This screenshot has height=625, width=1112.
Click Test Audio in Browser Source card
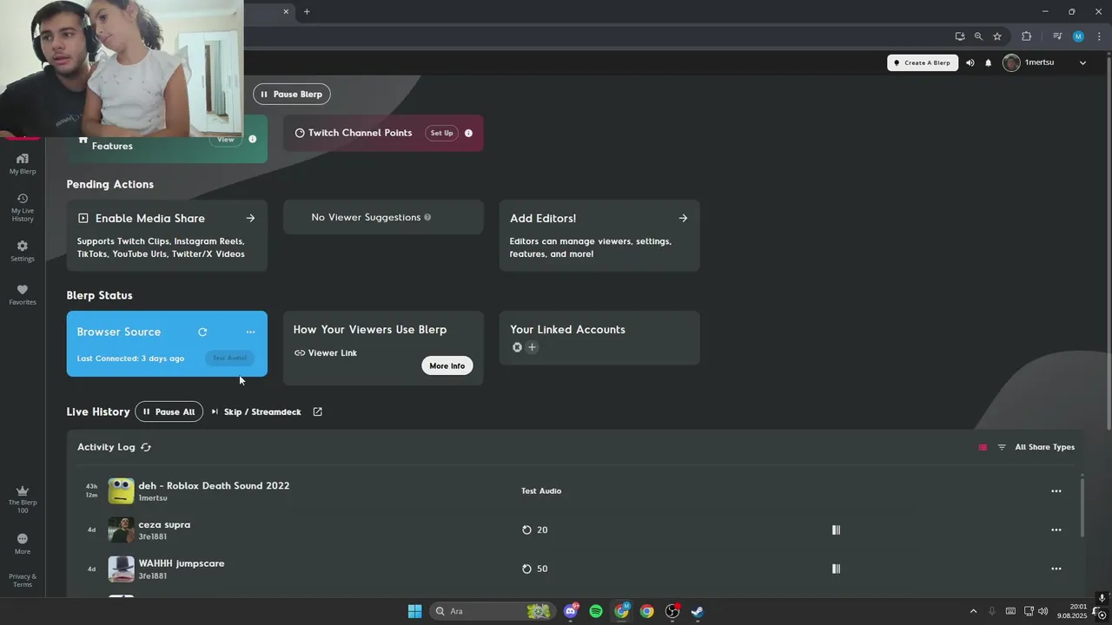click(230, 358)
